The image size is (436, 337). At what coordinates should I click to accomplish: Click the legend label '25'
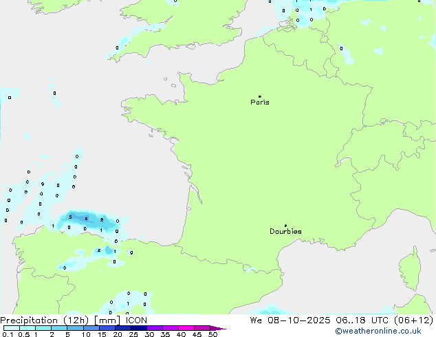[x=133, y=334]
